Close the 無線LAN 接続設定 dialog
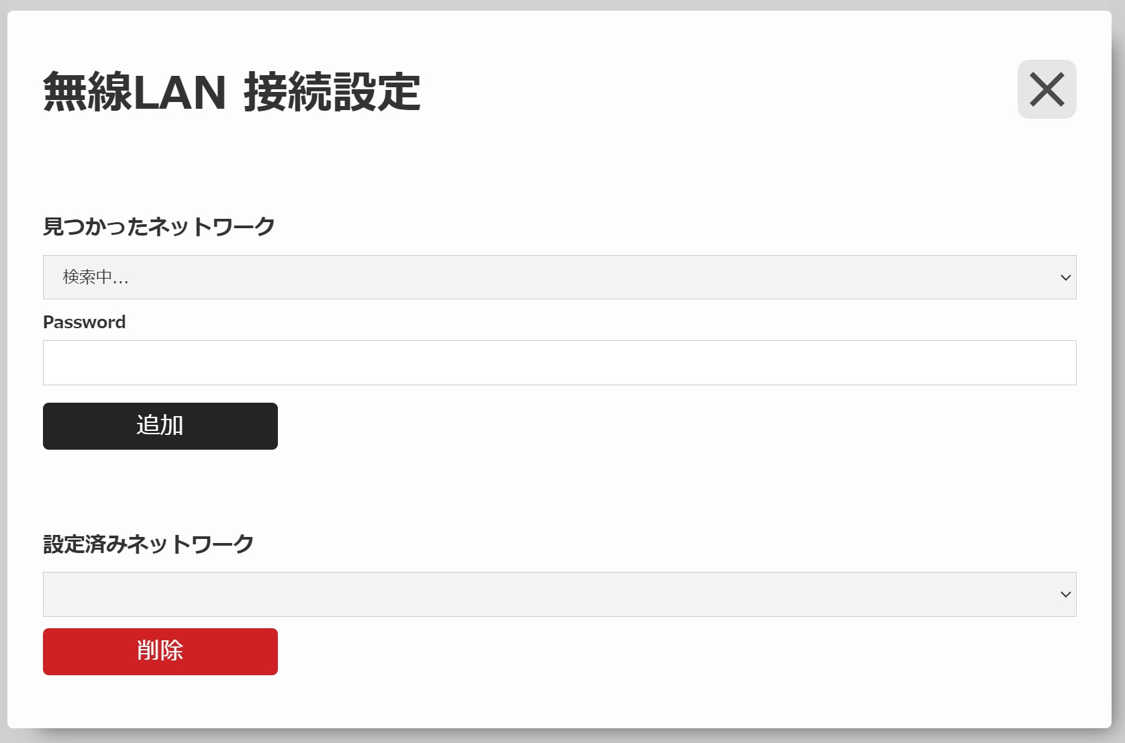This screenshot has width=1125, height=743. (1046, 89)
